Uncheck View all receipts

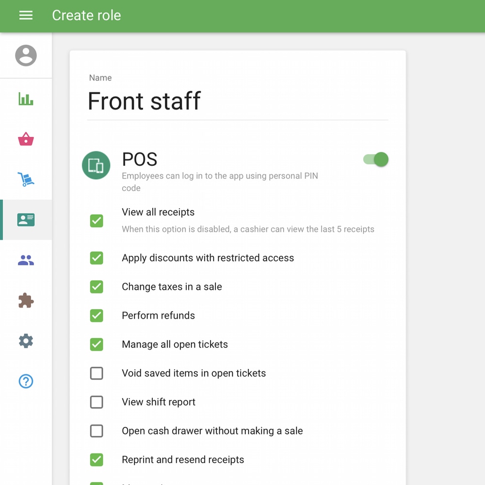[x=97, y=221]
